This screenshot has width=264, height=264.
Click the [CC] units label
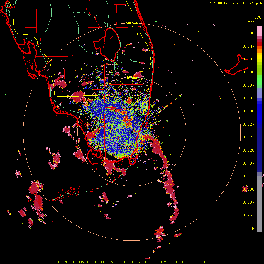[251, 20]
